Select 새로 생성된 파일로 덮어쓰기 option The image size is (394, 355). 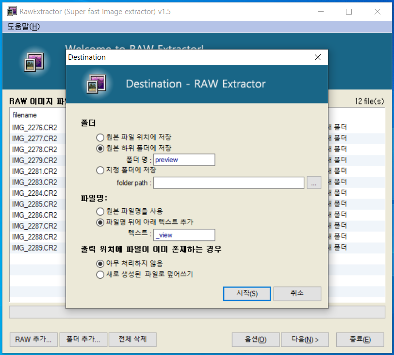145,274
